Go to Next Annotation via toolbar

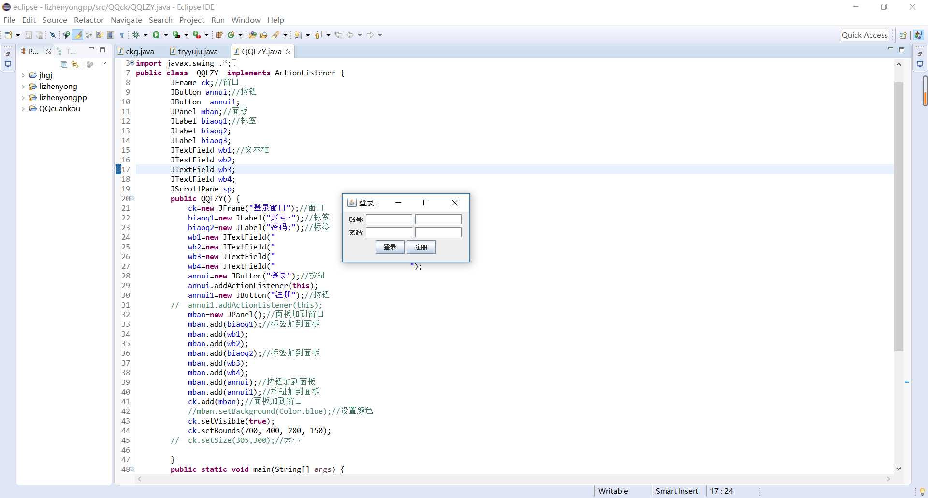(x=298, y=35)
